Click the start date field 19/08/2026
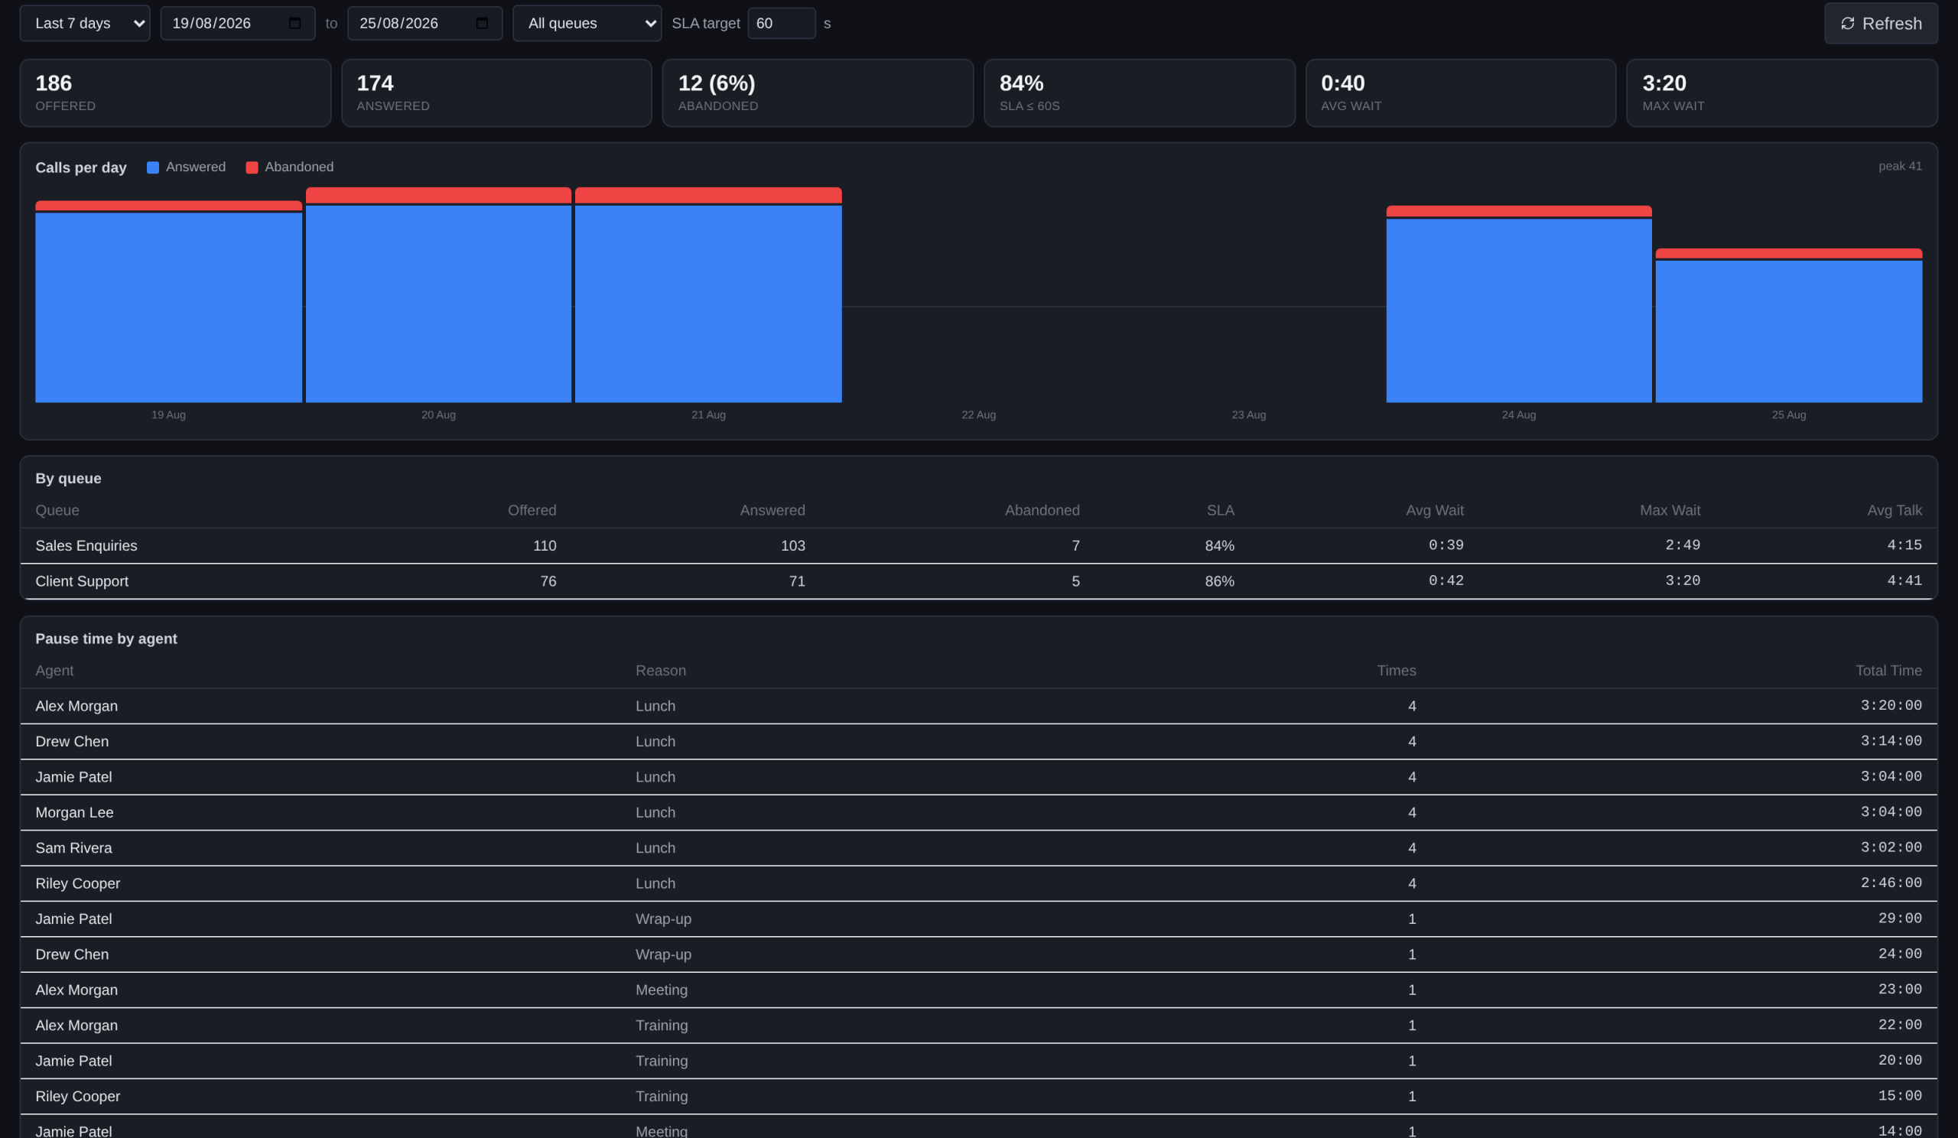Screen dimensions: 1958x1138 [x=237, y=23]
